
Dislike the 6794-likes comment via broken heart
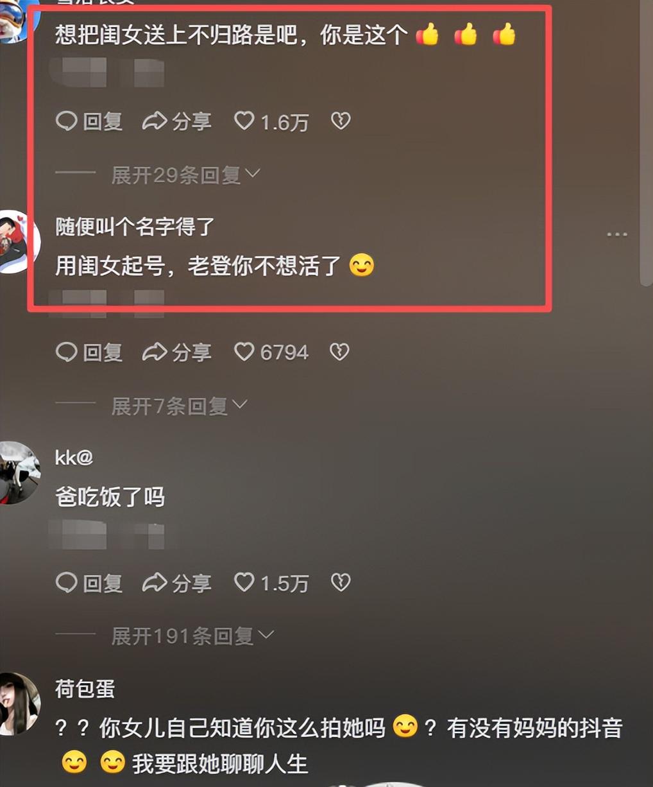tap(340, 352)
